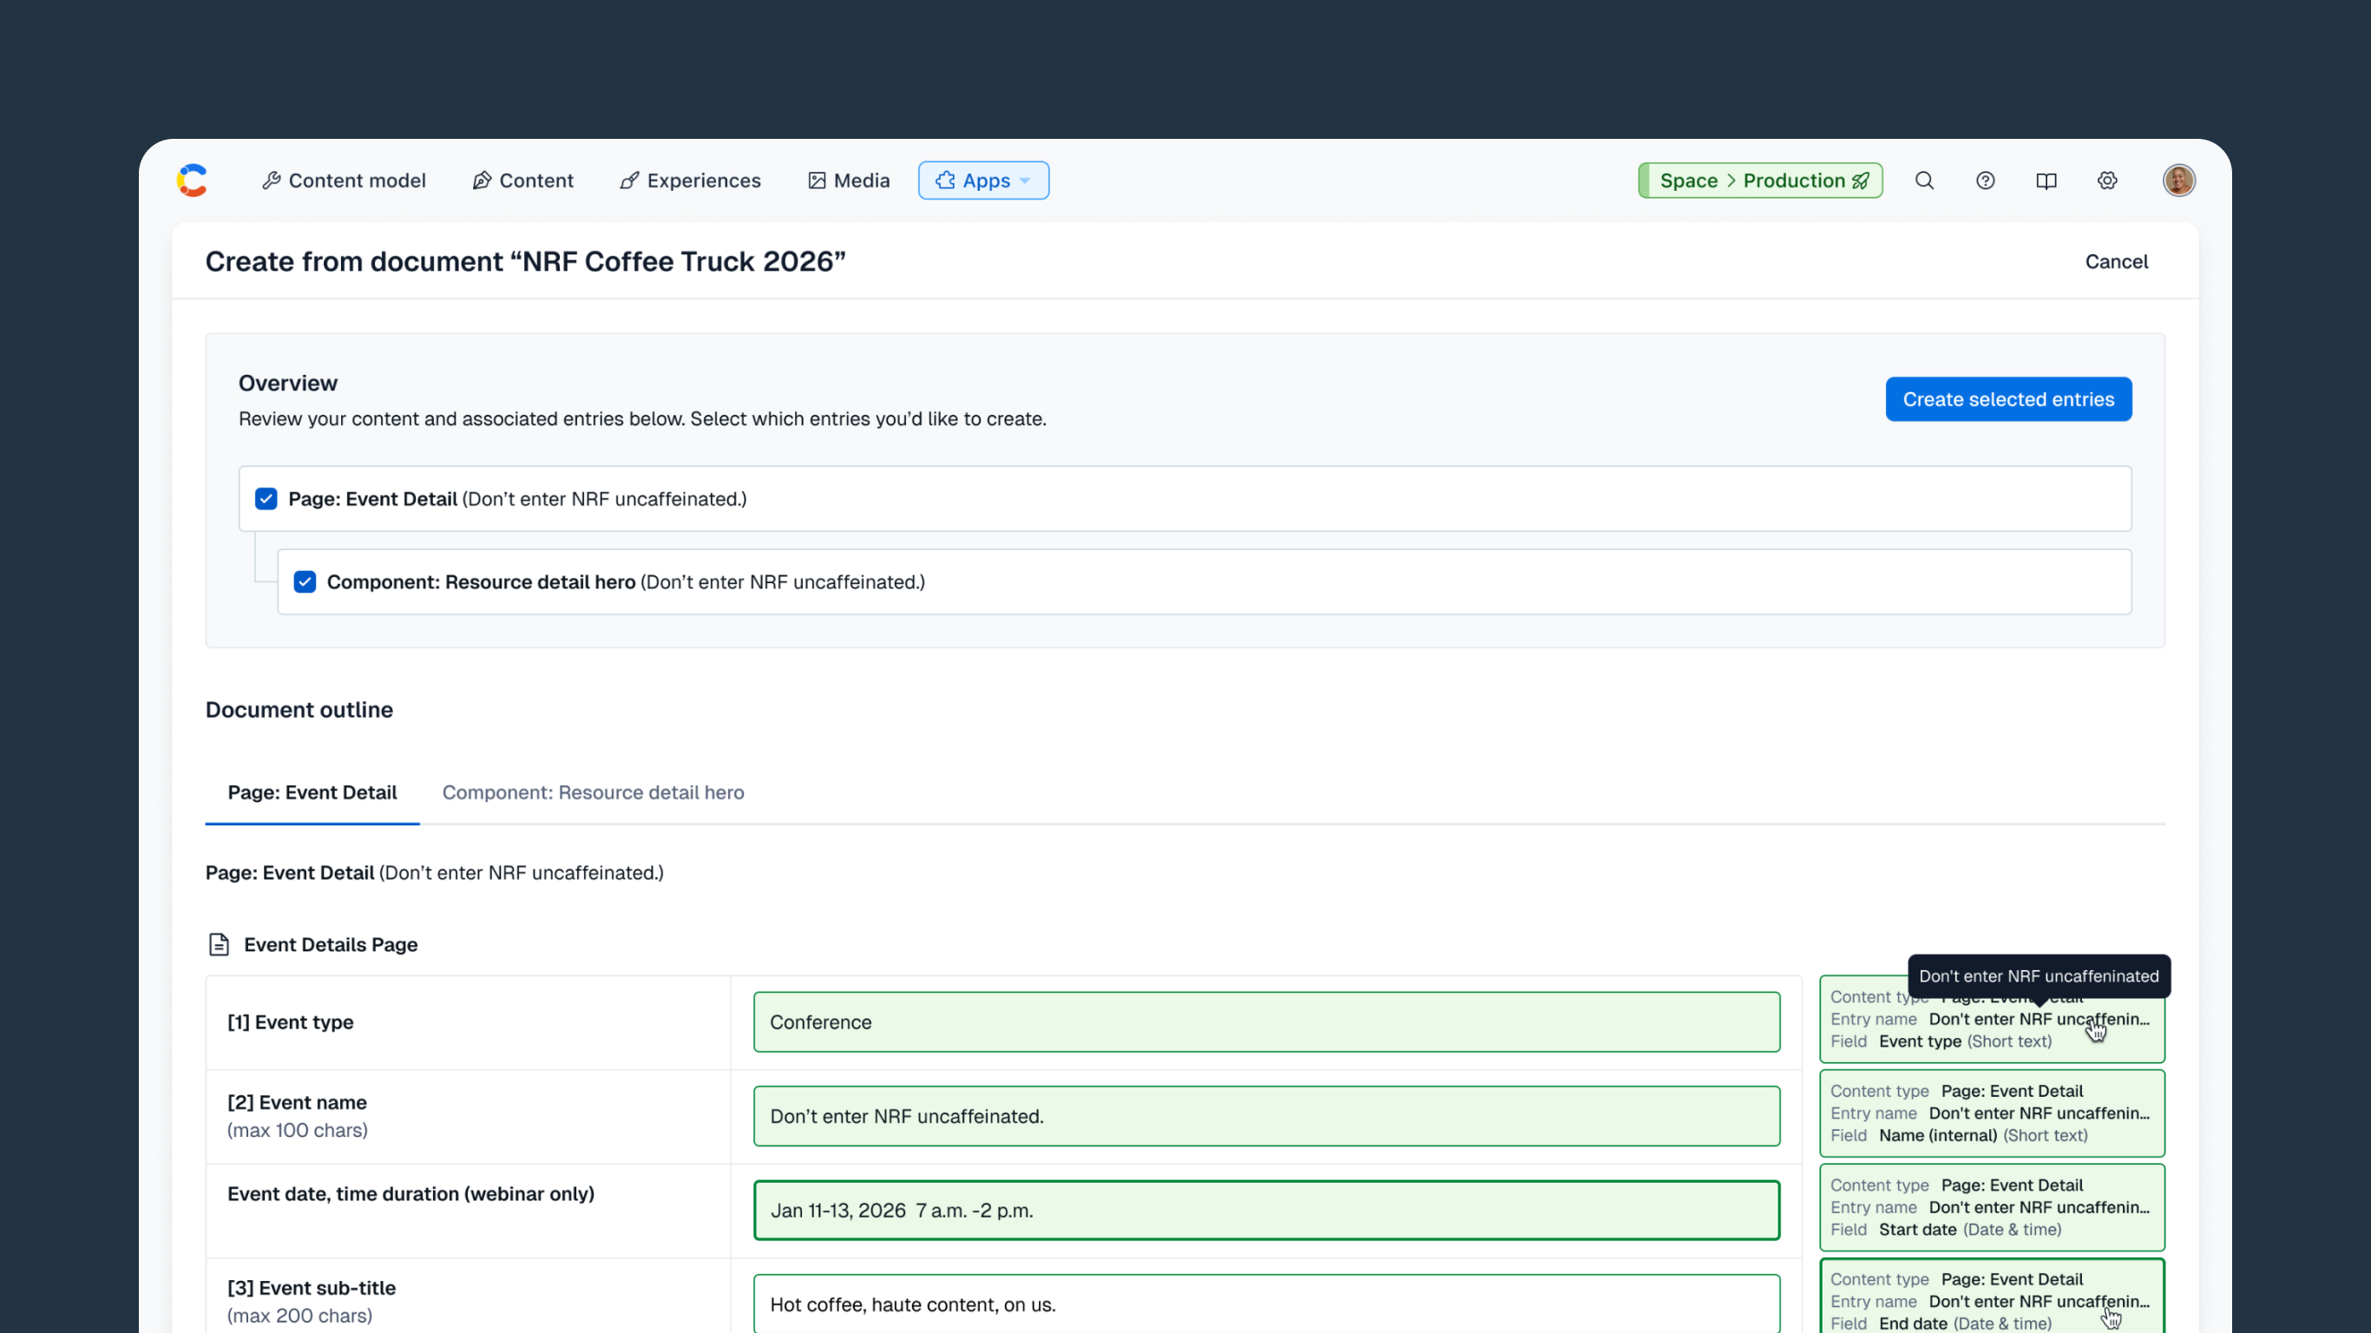This screenshot has height=1333, width=2371.
Task: Open the Apps dropdown
Action: click(983, 181)
